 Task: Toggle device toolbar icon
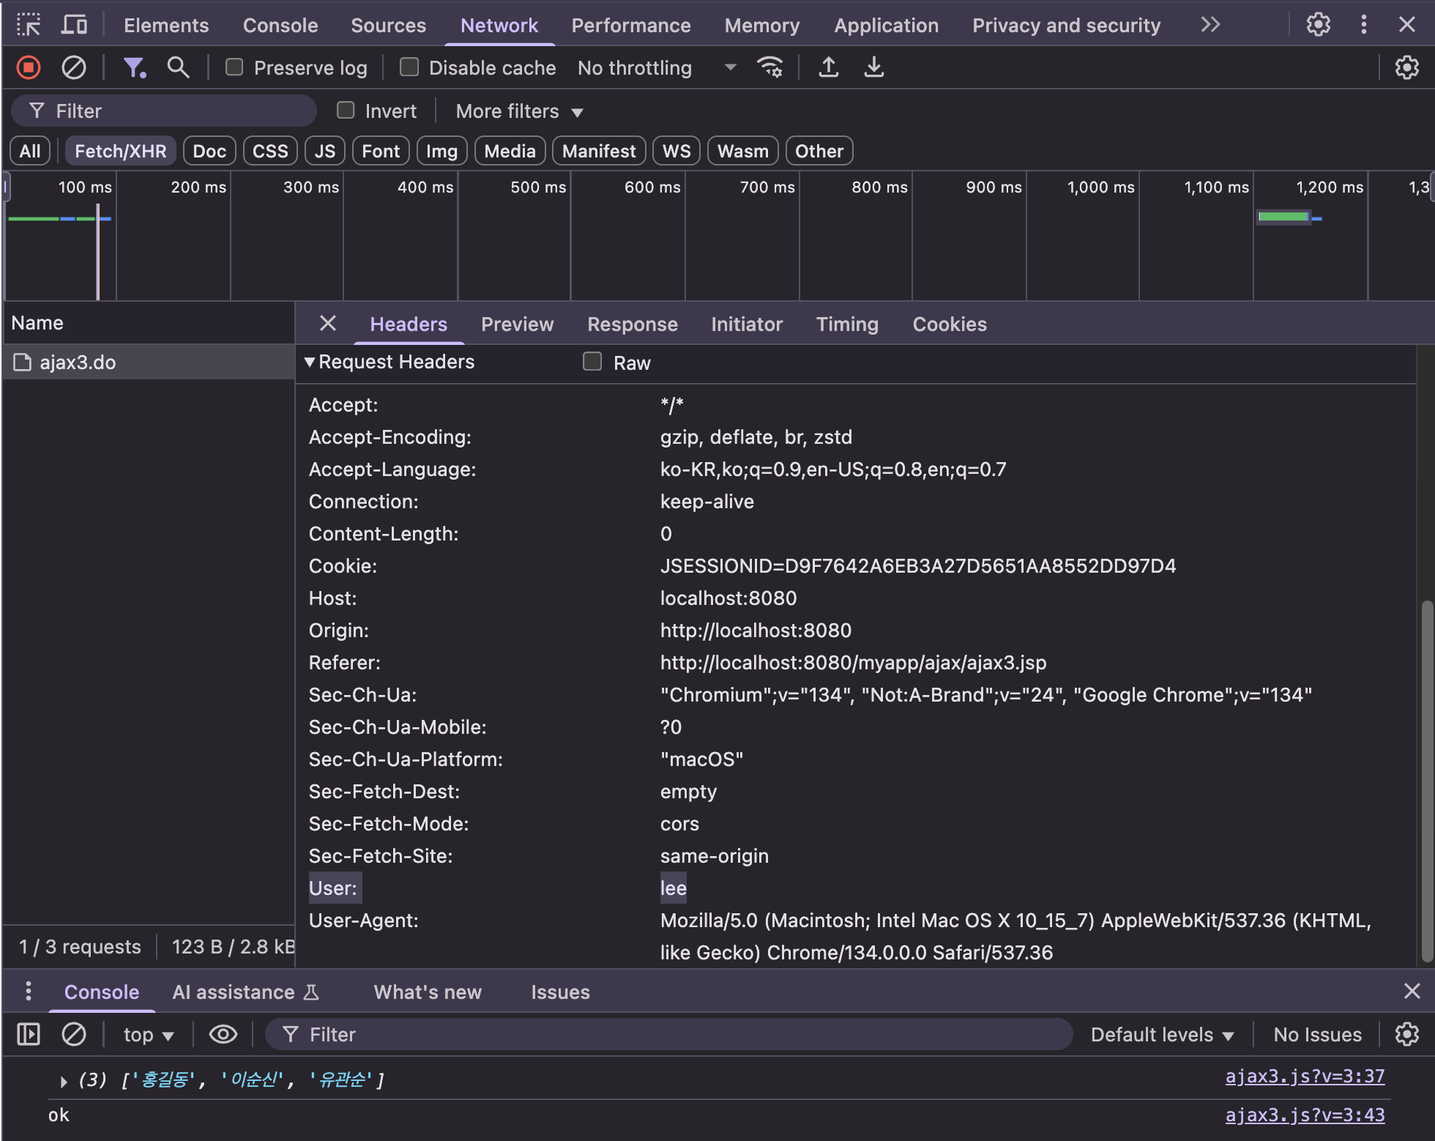74,25
